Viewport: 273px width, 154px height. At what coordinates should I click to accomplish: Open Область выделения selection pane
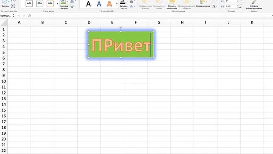point(171,5)
